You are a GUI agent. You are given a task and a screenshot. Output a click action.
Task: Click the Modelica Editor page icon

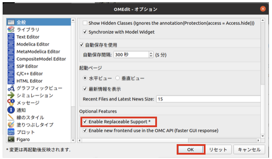pos(11,44)
